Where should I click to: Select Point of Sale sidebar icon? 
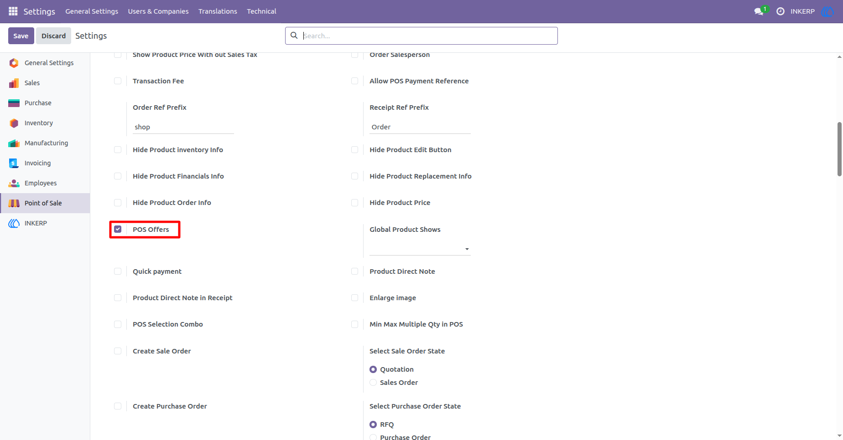click(14, 203)
